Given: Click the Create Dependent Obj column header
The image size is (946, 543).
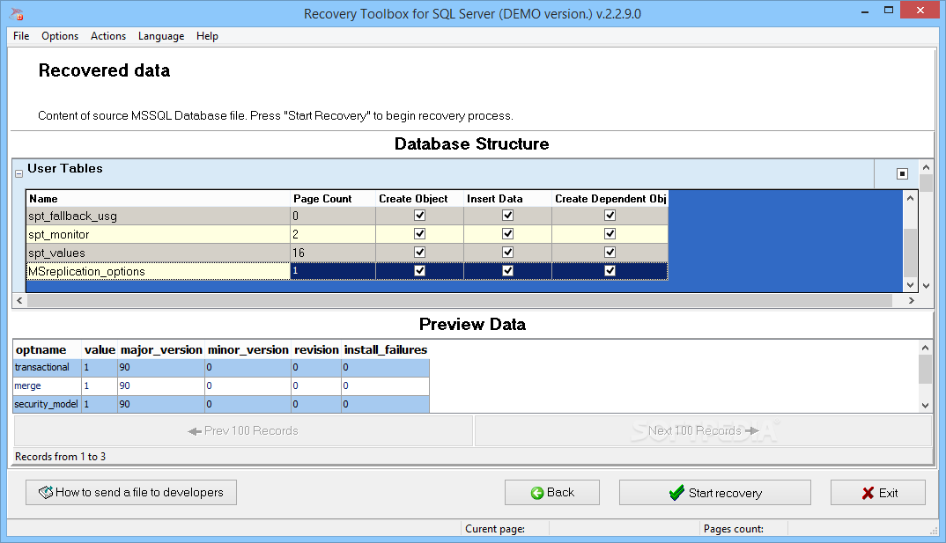Looking at the screenshot, I should coord(610,198).
